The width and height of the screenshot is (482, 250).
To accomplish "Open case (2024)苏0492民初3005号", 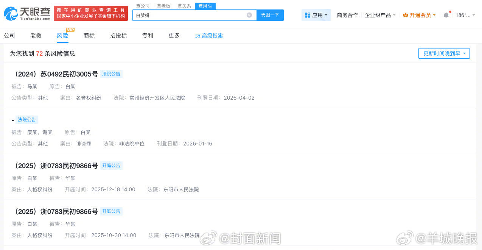I will coord(54,74).
